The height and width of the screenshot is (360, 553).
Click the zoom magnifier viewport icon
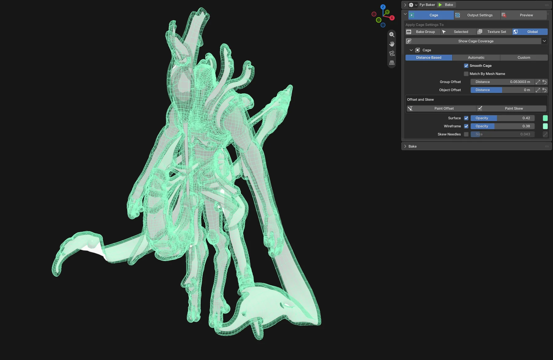(392, 35)
